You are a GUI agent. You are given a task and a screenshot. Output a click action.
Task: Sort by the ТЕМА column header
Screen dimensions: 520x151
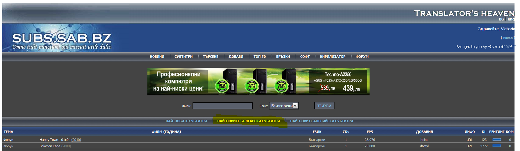coord(8,132)
